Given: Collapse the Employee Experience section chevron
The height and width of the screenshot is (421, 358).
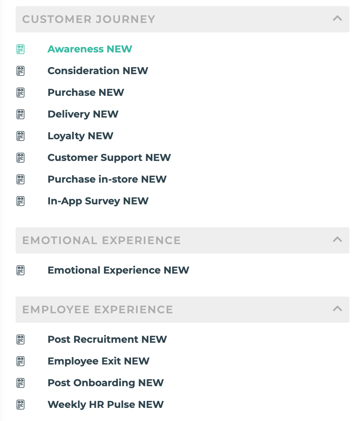Looking at the screenshot, I should pyautogui.click(x=338, y=309).
